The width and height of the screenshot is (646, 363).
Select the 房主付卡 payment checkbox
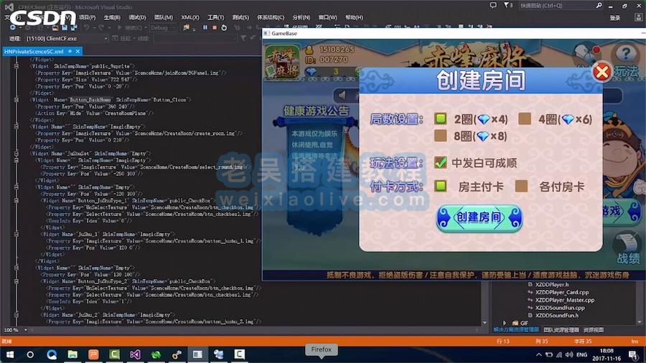[441, 186]
